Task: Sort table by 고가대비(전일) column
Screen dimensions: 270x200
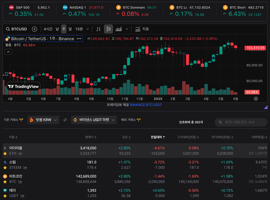Action: (188, 137)
